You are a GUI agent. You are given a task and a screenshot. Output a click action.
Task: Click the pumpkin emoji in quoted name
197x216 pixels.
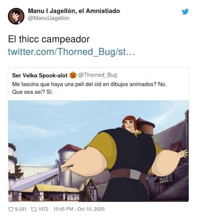pos(73,75)
